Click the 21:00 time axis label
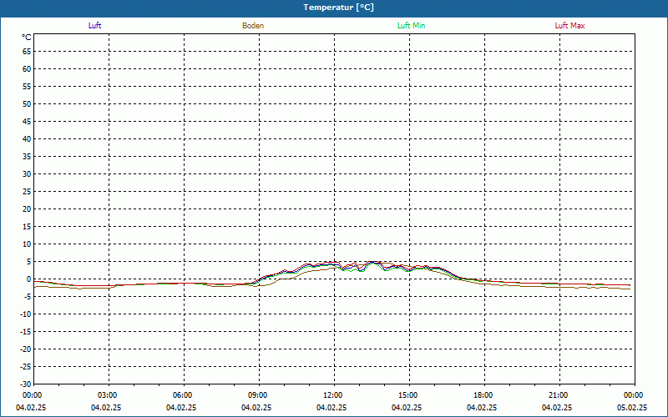668x417 pixels. (x=559, y=395)
